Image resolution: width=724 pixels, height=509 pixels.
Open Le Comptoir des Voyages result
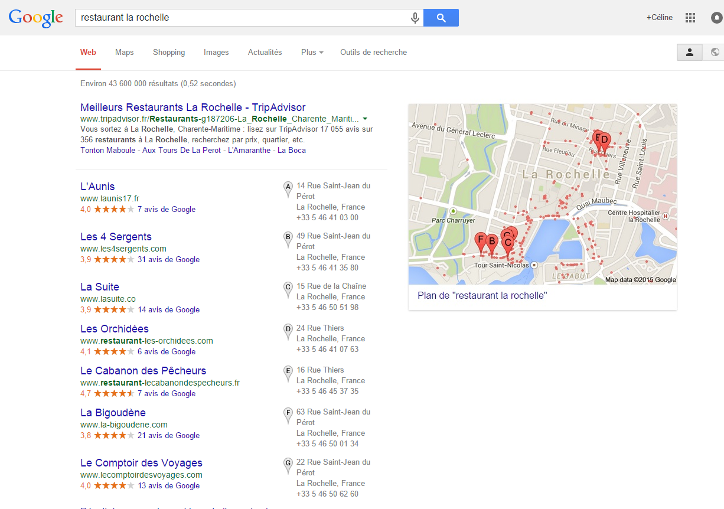click(141, 463)
